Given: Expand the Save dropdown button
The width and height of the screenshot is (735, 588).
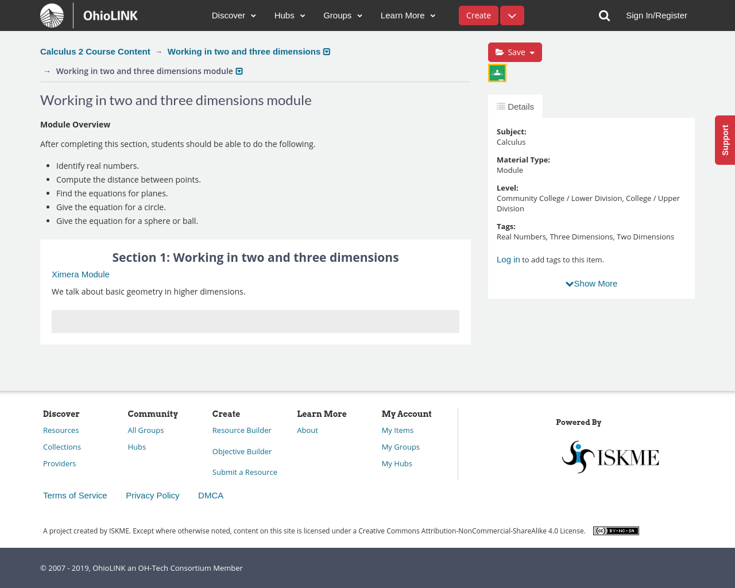Looking at the screenshot, I should point(514,52).
